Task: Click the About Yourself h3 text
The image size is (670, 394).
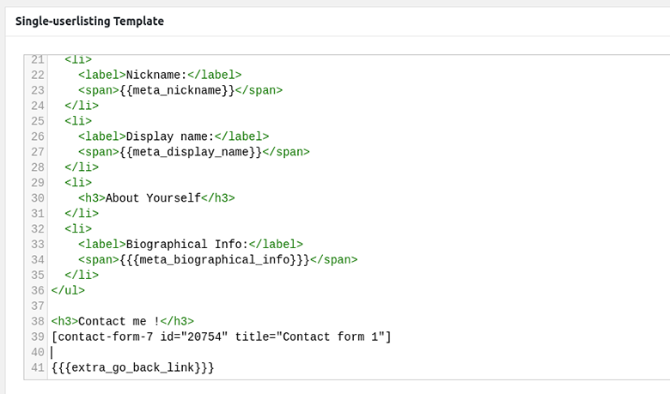Action: [x=153, y=198]
